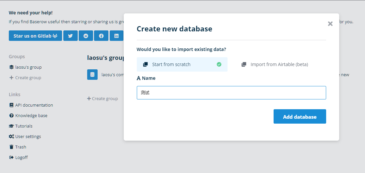Image resolution: width=365 pixels, height=173 pixels.
Task: Click the Twitter share icon
Action: [71, 36]
